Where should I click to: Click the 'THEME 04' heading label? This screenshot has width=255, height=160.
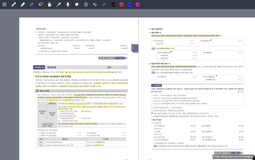coord(39,67)
